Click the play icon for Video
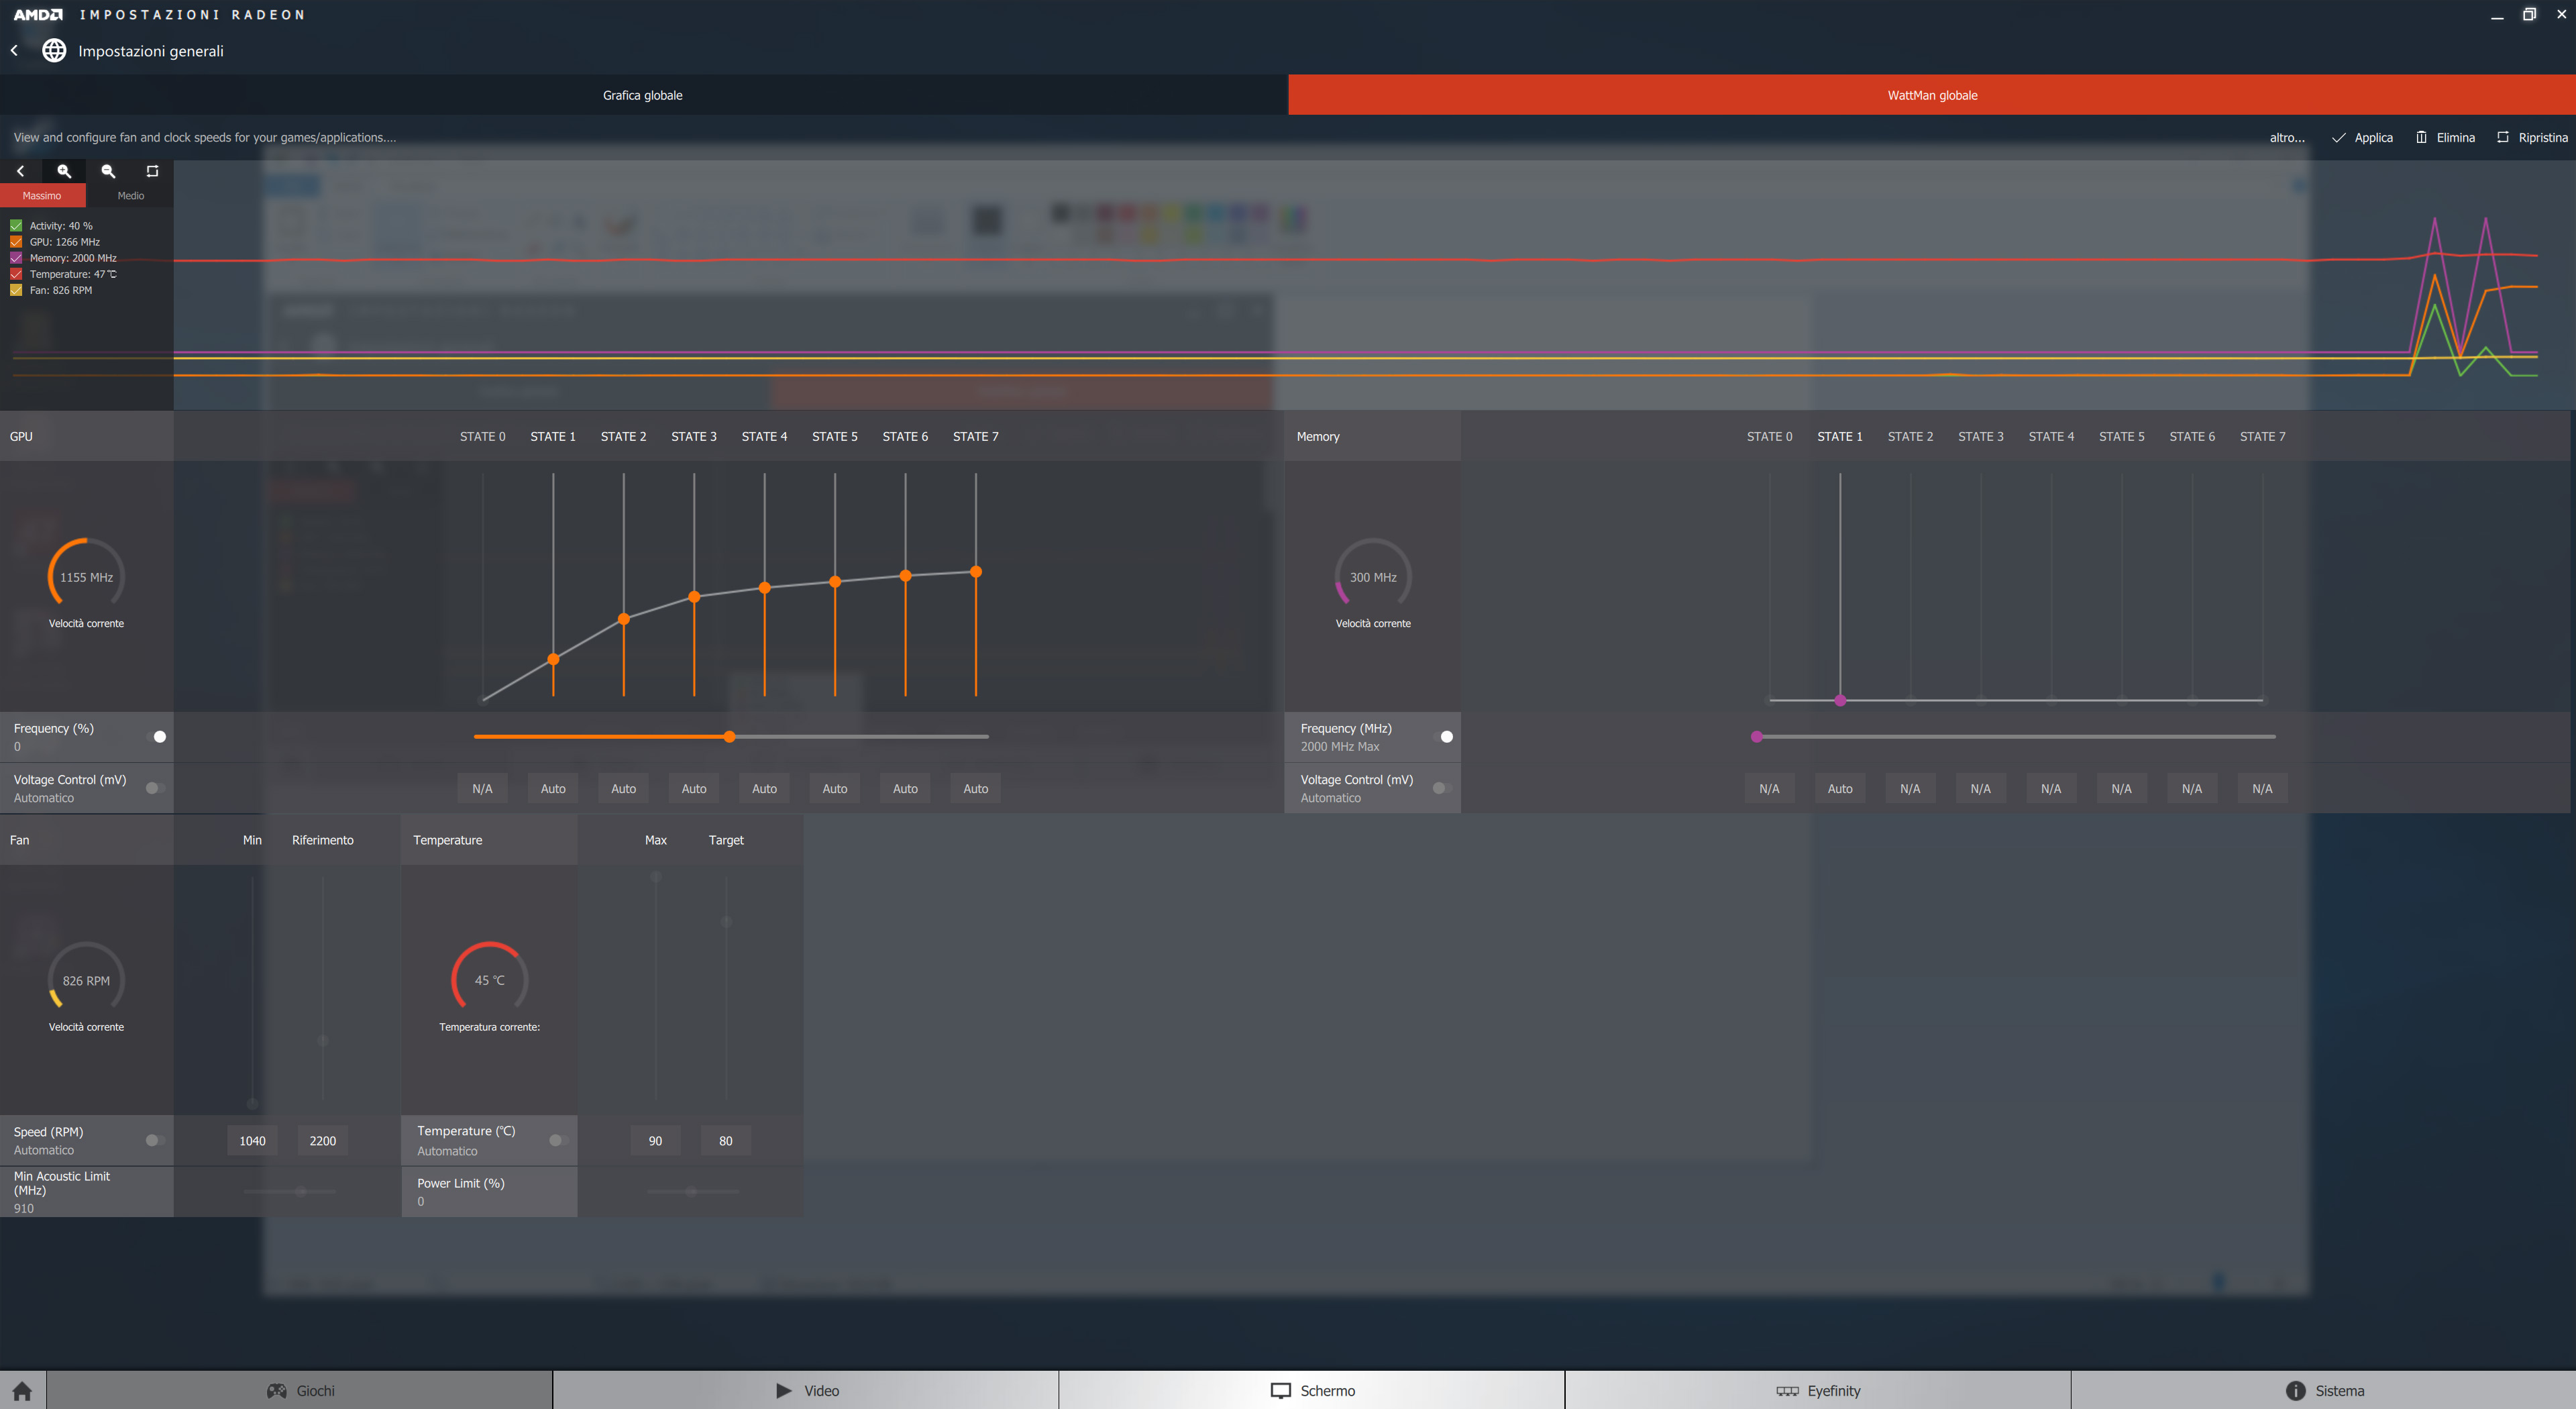 click(784, 1391)
